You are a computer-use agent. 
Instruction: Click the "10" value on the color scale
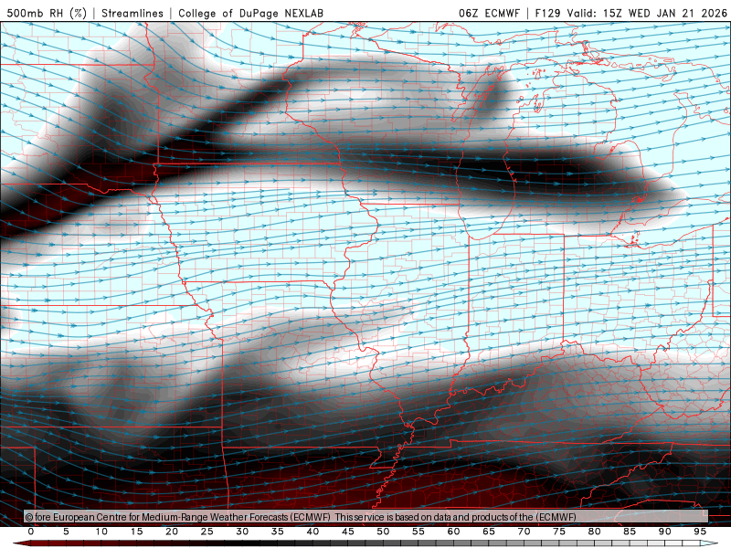pyautogui.click(x=101, y=532)
